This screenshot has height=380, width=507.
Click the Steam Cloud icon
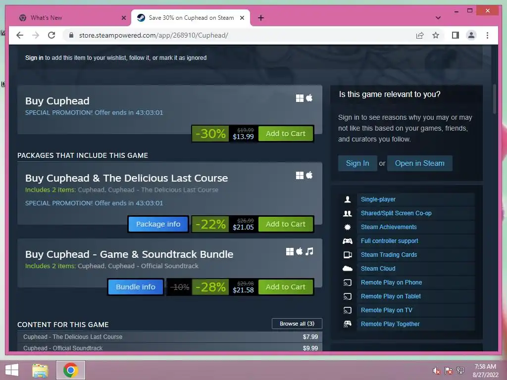(348, 269)
